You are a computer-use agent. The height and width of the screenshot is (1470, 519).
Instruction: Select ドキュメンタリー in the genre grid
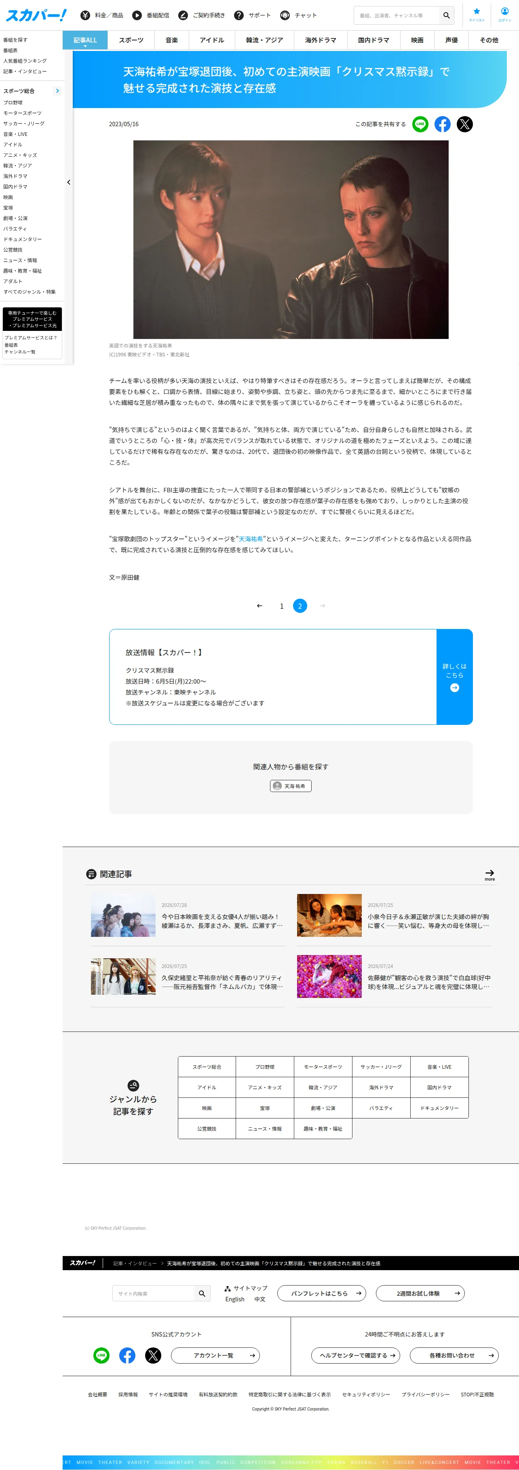coord(440,1108)
